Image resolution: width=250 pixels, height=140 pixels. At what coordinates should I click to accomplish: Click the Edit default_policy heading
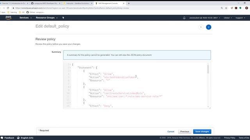[52, 26]
